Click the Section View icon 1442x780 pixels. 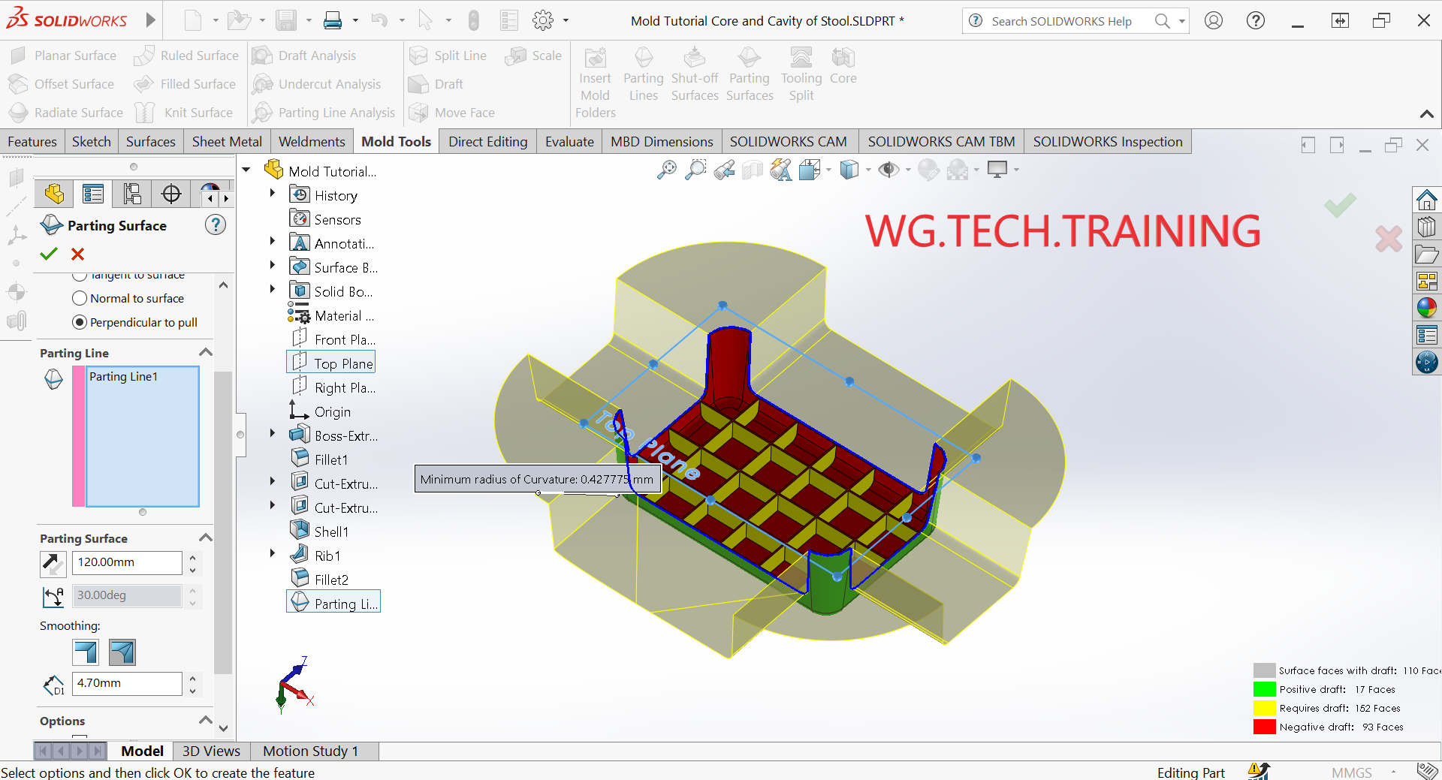coord(753,170)
